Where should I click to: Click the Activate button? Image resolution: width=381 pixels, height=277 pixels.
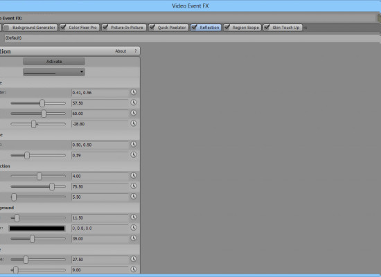click(x=54, y=62)
